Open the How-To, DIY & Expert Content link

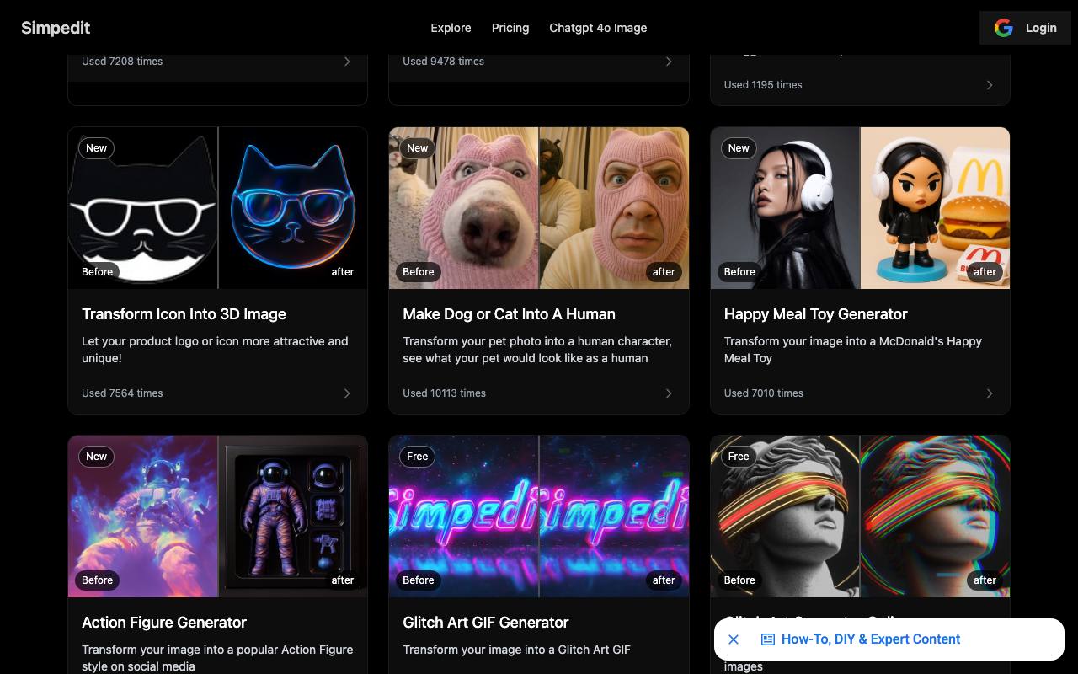pyautogui.click(x=871, y=639)
